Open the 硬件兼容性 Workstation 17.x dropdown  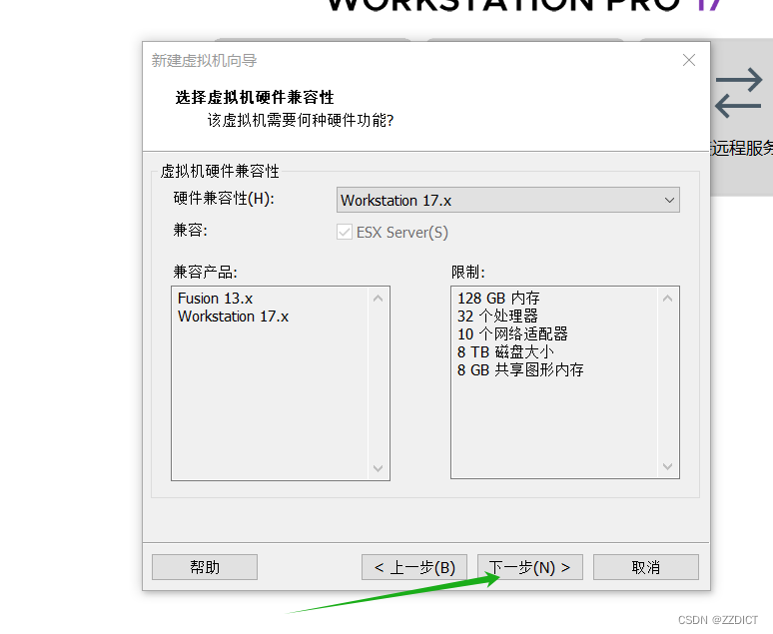click(x=507, y=200)
